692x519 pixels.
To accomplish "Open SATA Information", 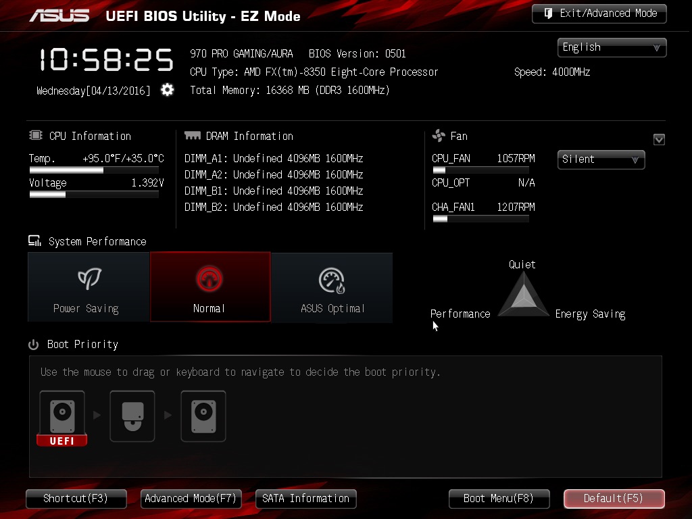I will 306,499.
